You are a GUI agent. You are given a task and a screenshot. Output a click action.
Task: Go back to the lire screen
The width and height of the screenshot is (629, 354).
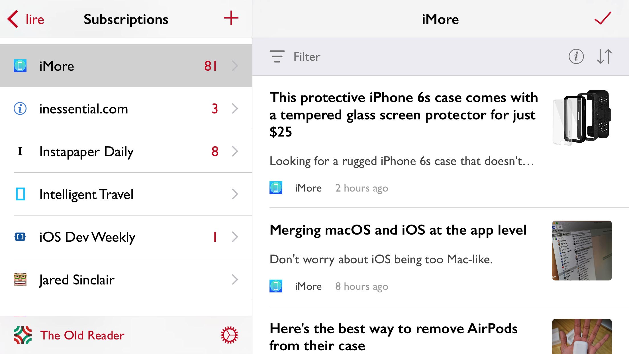pos(26,19)
